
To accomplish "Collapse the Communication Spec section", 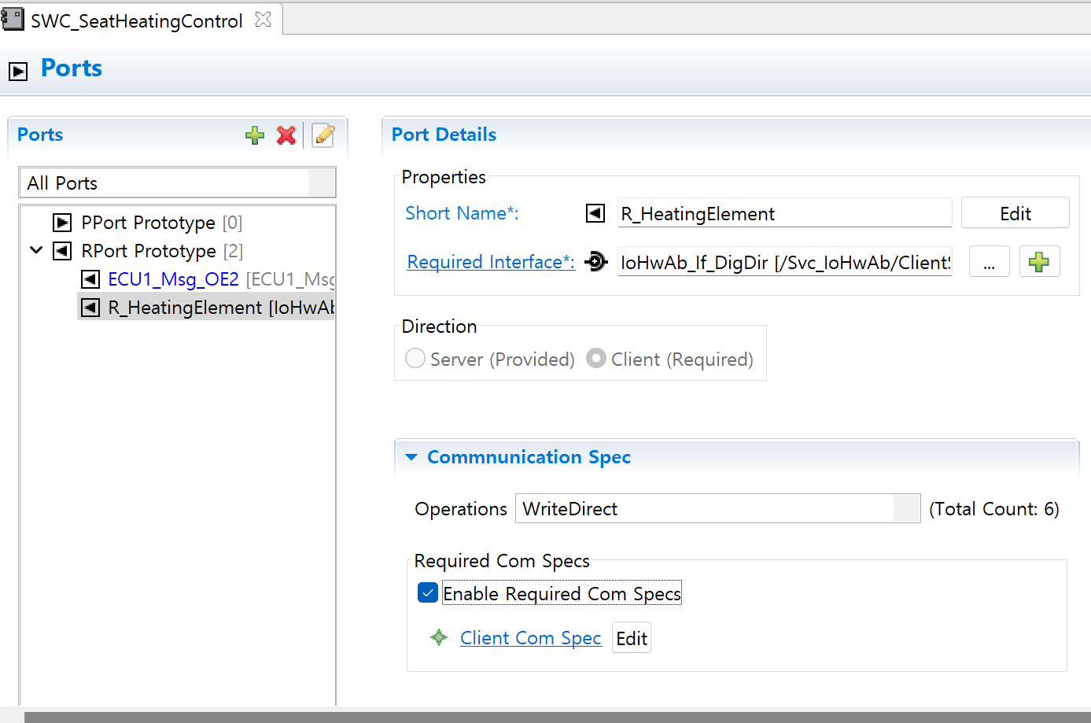I will [411, 457].
